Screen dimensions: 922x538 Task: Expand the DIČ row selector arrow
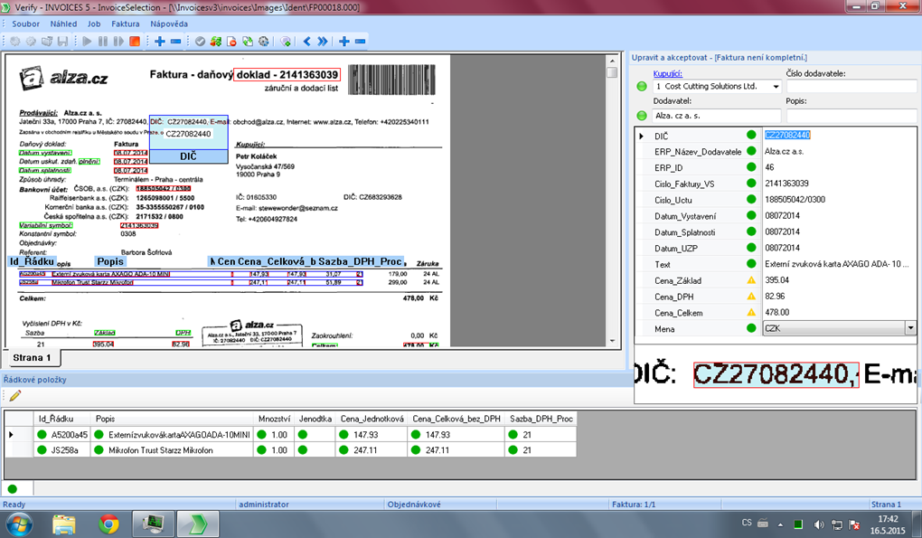[x=640, y=136]
